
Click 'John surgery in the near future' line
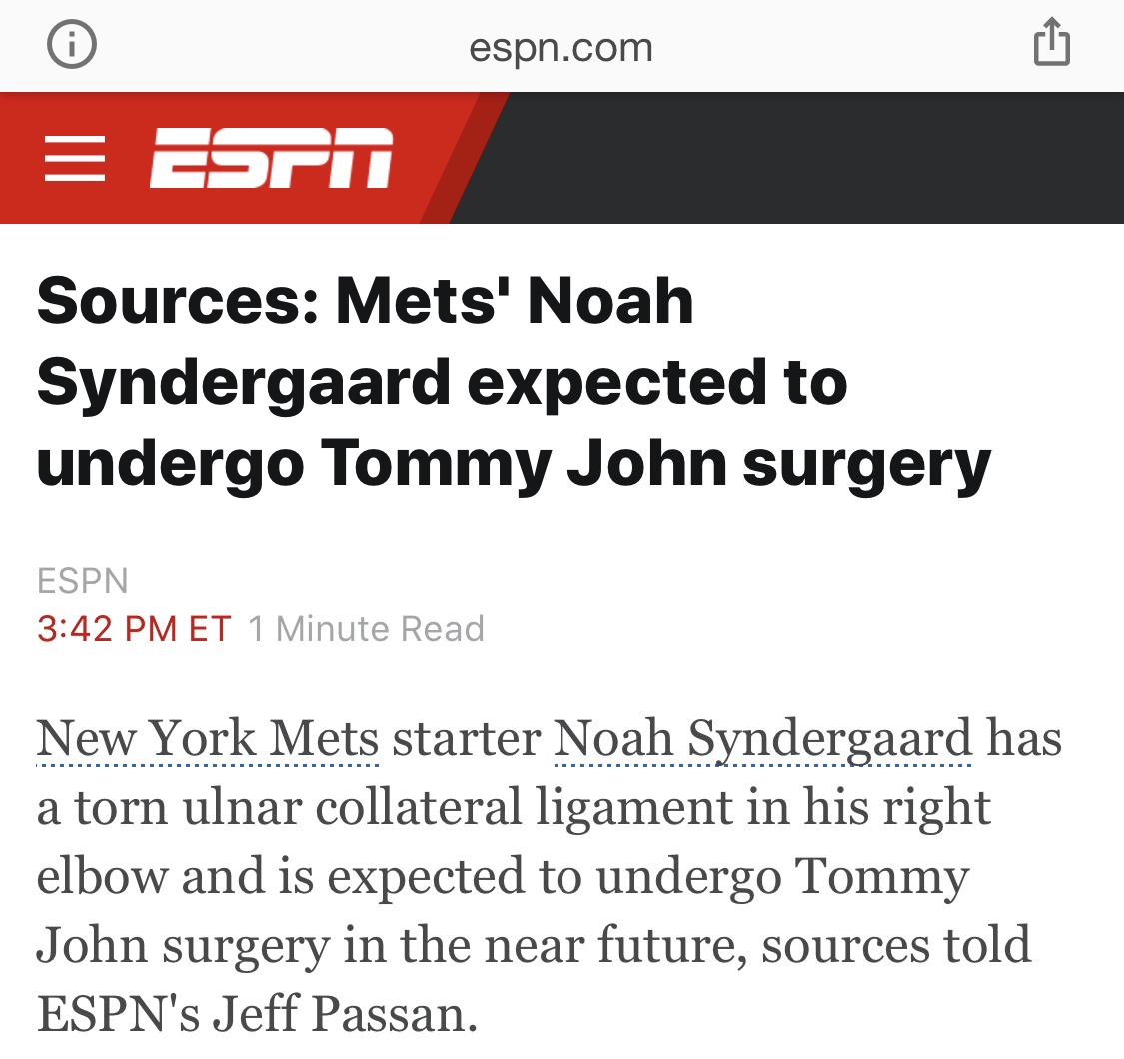[393, 945]
